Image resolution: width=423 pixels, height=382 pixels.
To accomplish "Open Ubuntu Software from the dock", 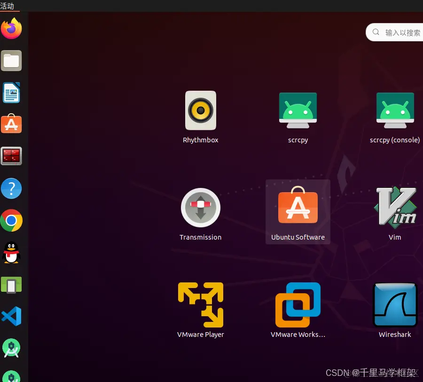I will pos(11,124).
